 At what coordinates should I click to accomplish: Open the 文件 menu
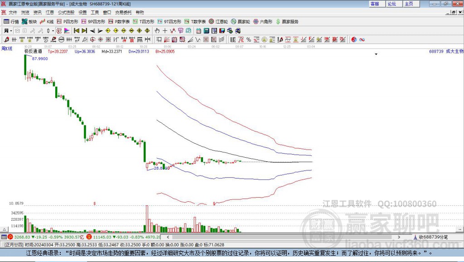pos(13,12)
